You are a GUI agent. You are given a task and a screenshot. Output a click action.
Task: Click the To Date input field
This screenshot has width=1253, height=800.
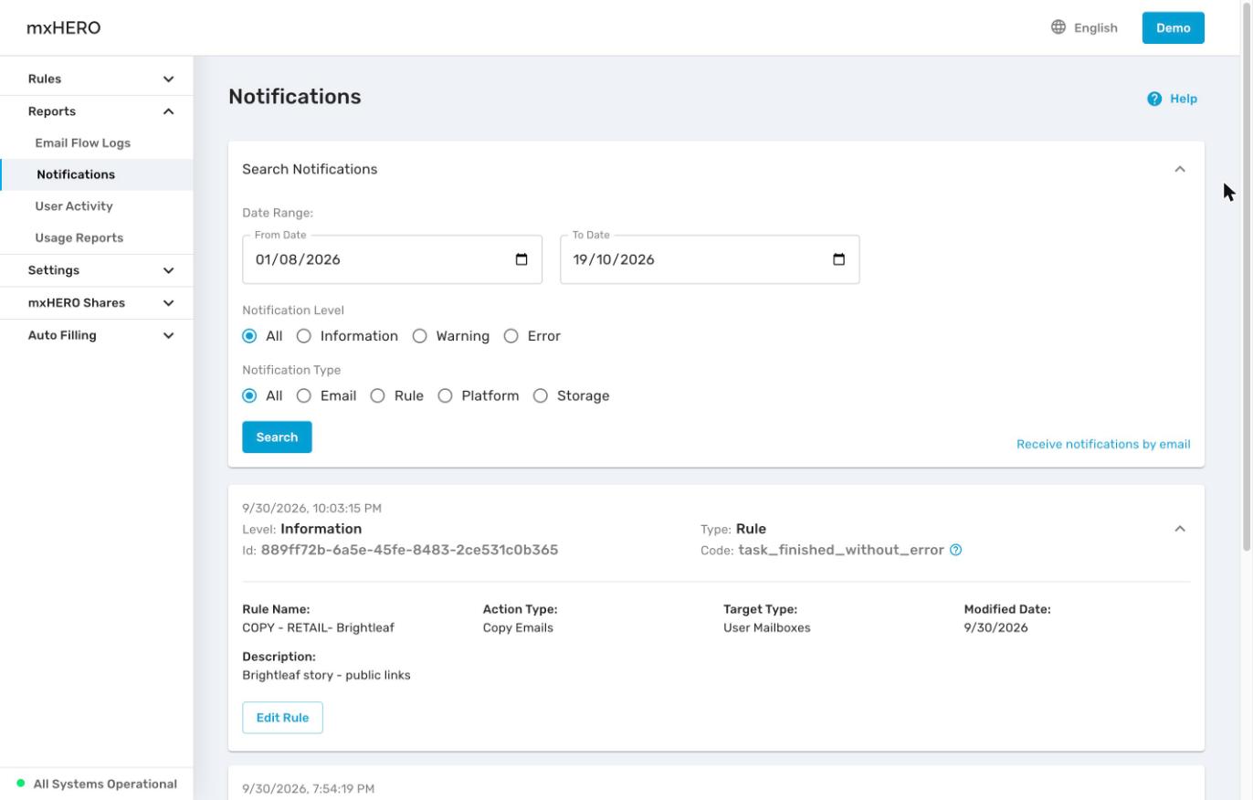710,259
